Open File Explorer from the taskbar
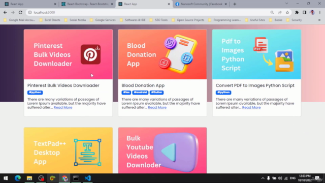 point(29,178)
